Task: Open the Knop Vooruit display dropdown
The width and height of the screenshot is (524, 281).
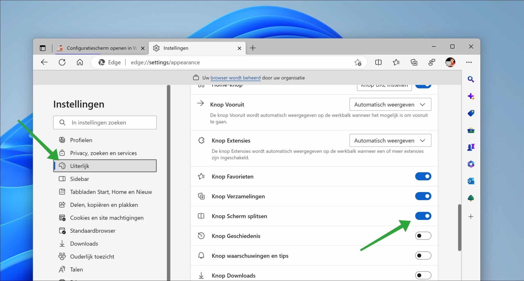Action: coord(390,104)
